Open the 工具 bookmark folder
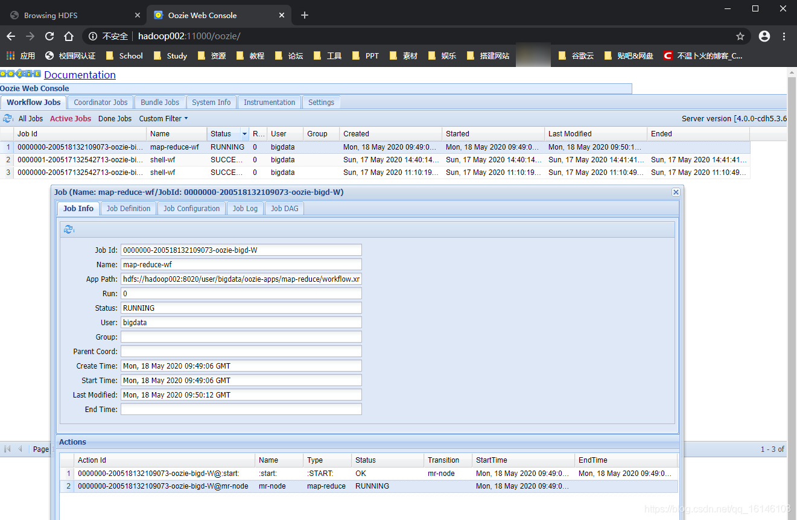 point(328,55)
